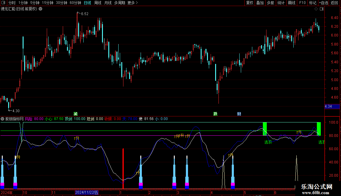Click the 短剑: 0.00 indicator value
This screenshot has width=341, height=196.
pos(95,119)
